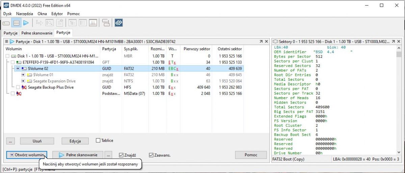Click the crossed-out icon of unnamed MSData partition
Viewport: 405px width, 173px height.
click(x=19, y=94)
